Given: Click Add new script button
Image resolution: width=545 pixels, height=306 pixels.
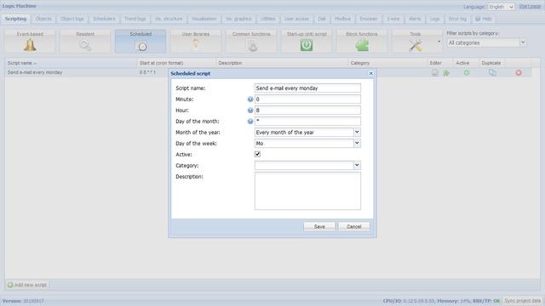Looking at the screenshot, I should 27,285.
